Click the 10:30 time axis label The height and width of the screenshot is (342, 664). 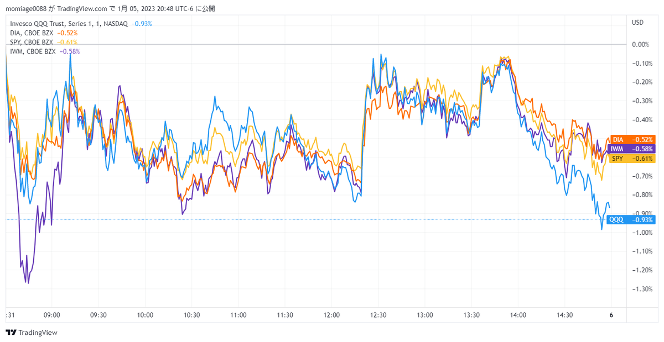(x=191, y=315)
